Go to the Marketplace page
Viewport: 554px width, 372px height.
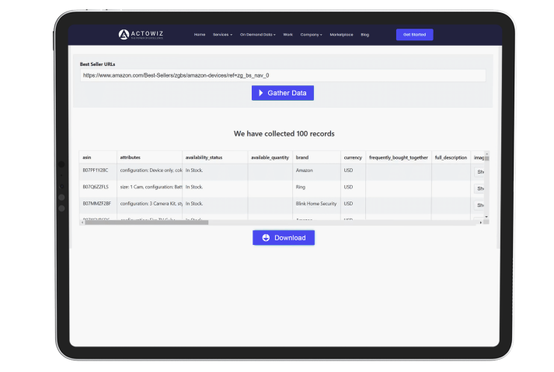coord(341,35)
